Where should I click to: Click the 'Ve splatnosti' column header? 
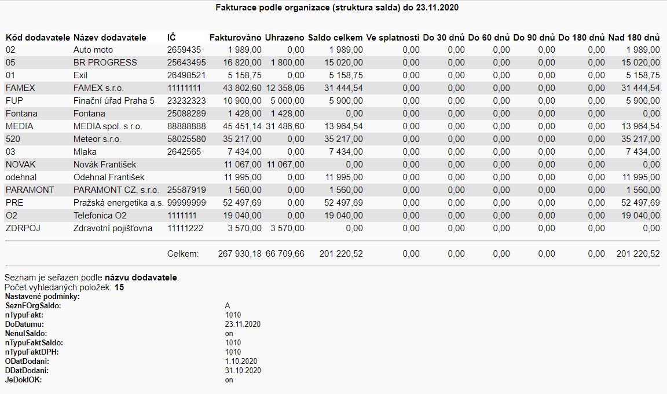pos(393,37)
